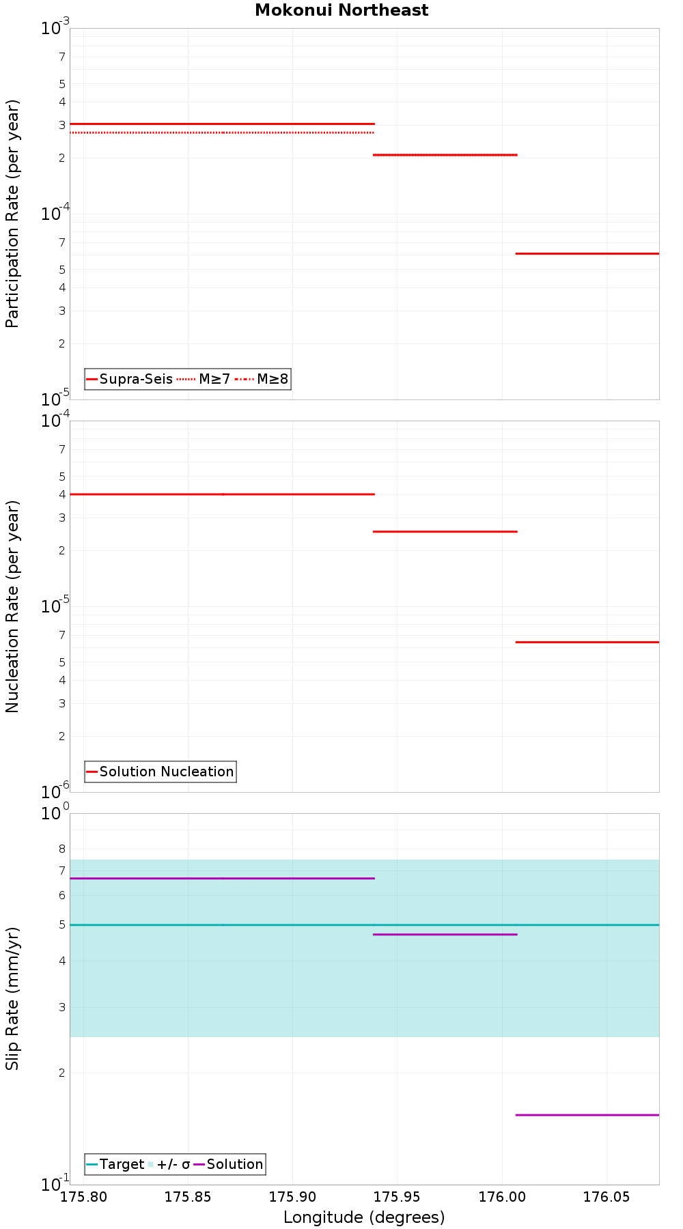Screen dimensions: 683x1229
Task: Click the Mokonui Northeast chart title
Action: click(x=341, y=10)
